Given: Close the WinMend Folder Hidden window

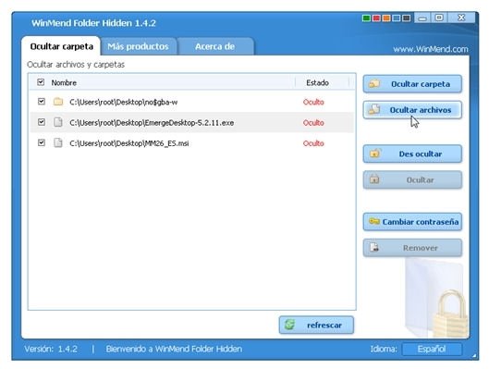Looking at the screenshot, I should pyautogui.click(x=461, y=18).
